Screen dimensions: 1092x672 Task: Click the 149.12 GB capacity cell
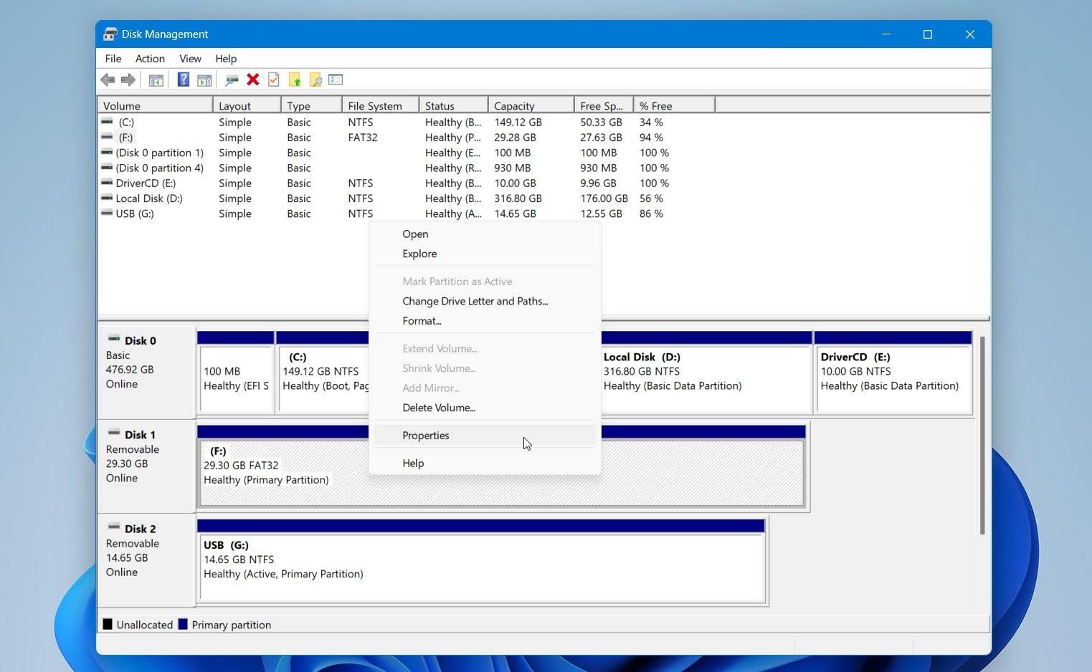pos(518,122)
